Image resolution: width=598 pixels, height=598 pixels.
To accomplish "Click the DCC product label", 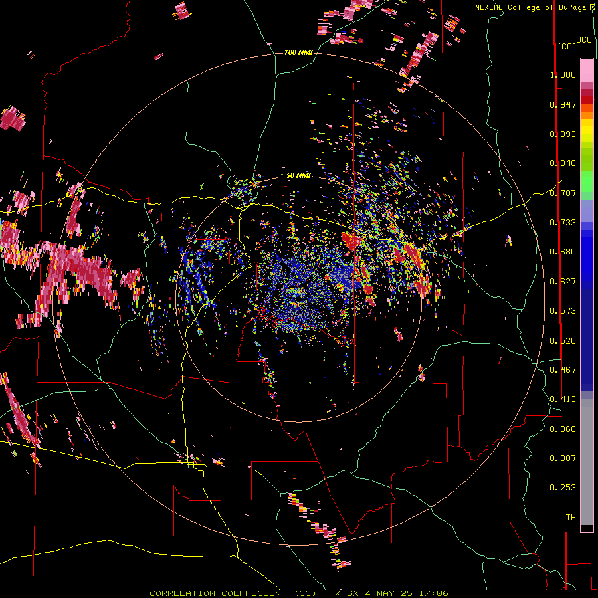I will pos(583,40).
